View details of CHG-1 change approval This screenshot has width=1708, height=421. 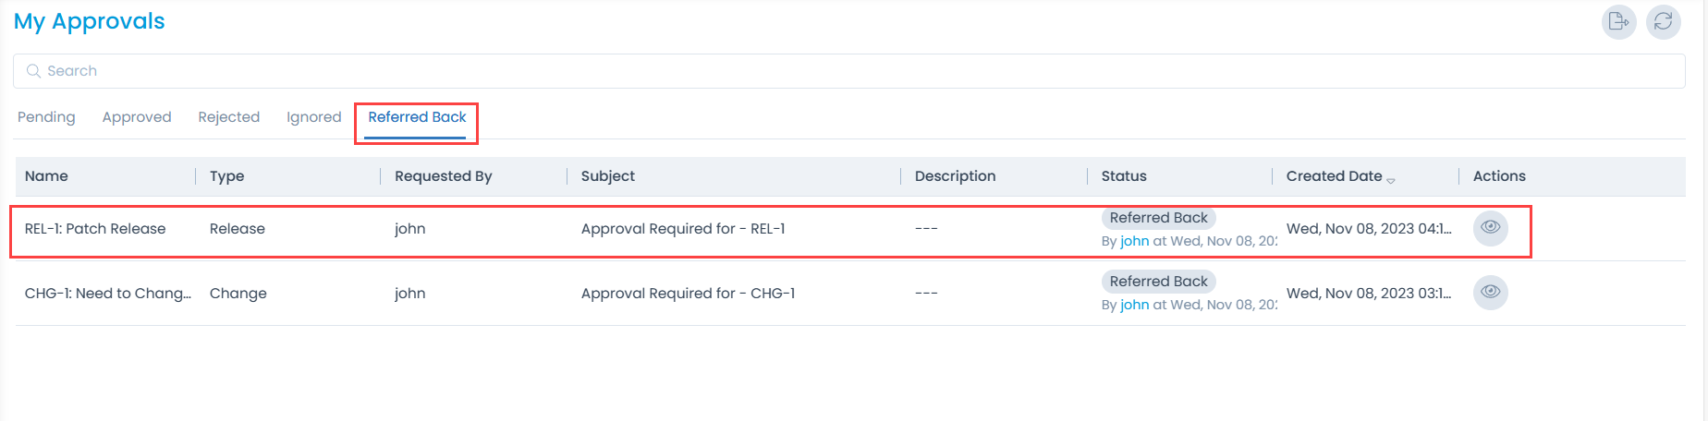tap(1490, 292)
